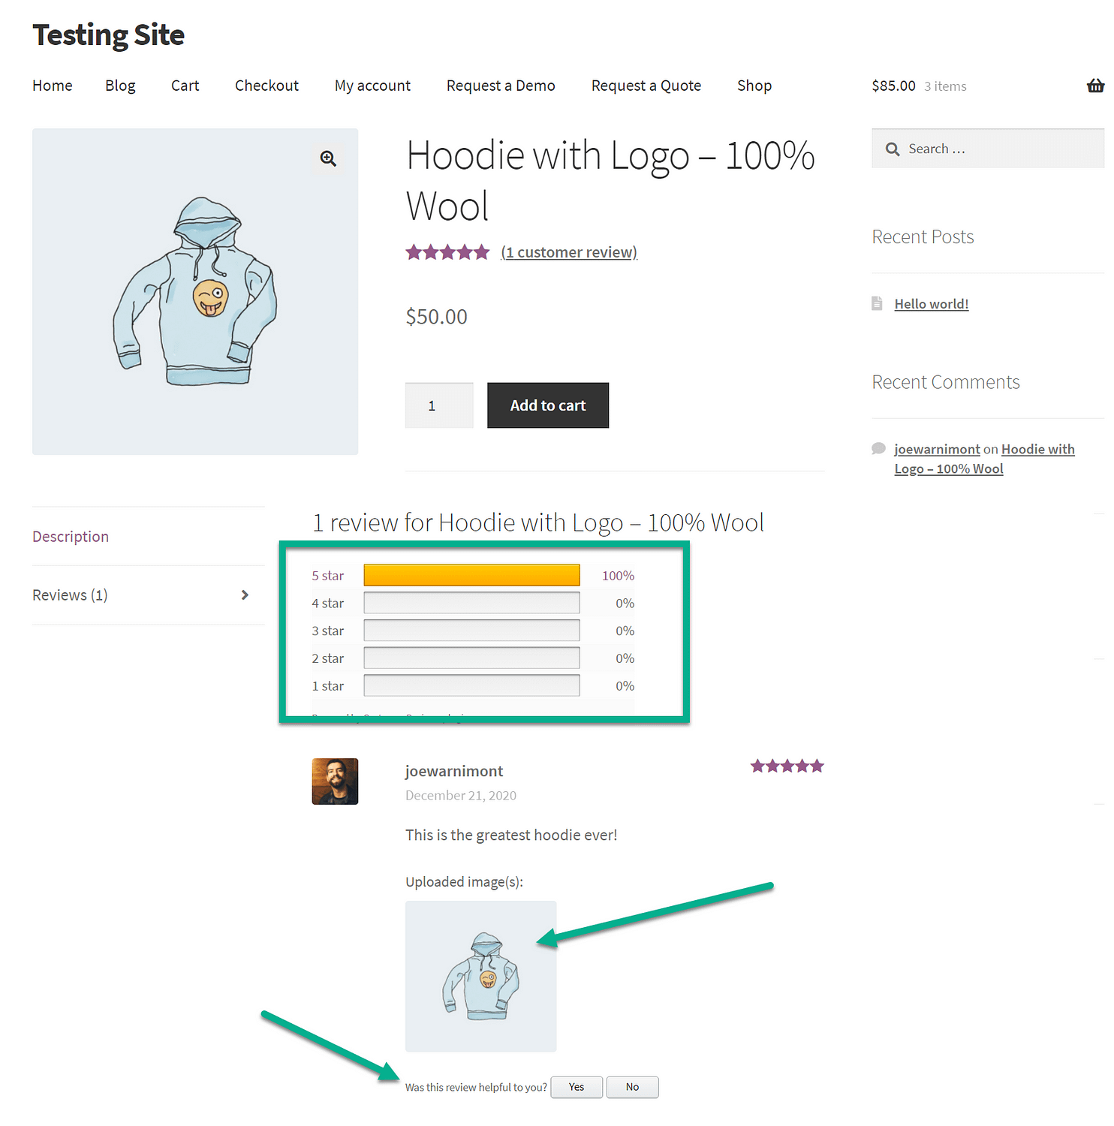Click the five-star rating under product title

(447, 252)
